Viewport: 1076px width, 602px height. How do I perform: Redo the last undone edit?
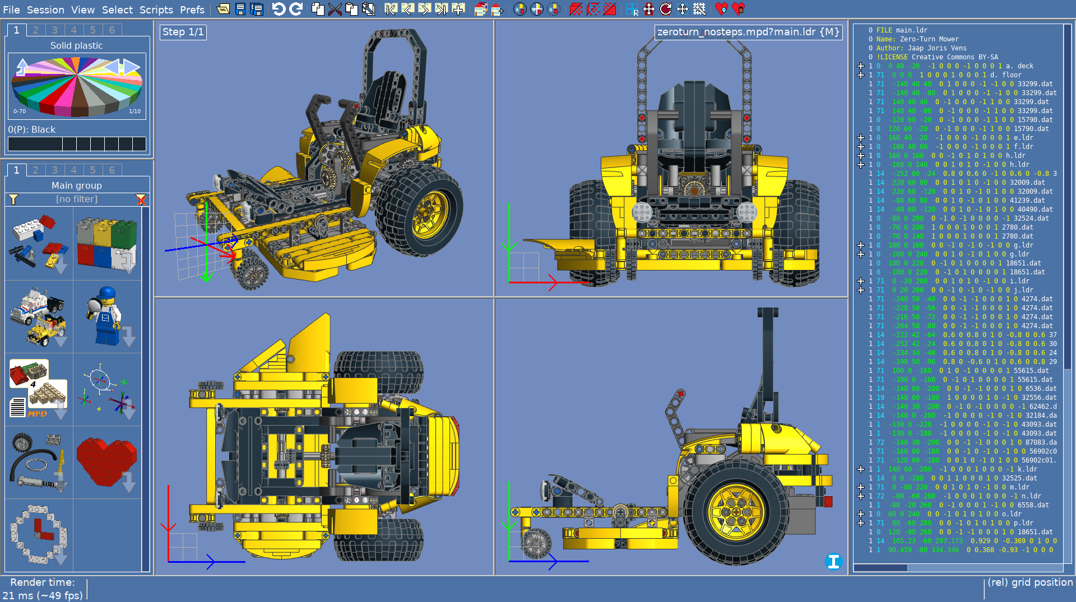point(296,9)
